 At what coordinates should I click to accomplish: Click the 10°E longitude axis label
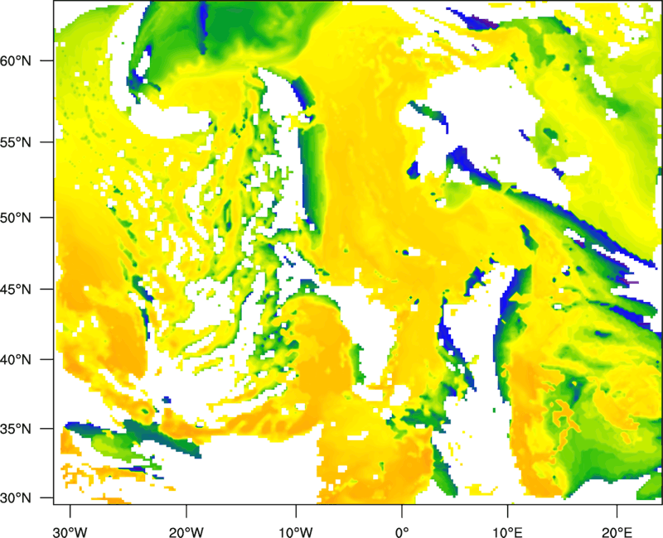[507, 532]
